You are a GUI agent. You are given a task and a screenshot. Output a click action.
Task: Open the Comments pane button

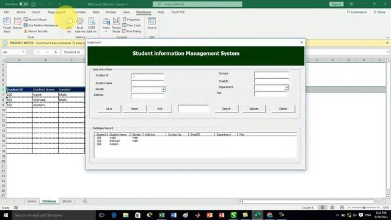[x=357, y=12]
